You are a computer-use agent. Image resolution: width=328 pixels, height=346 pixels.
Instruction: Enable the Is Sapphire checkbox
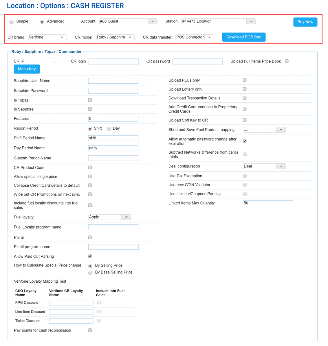90,109
